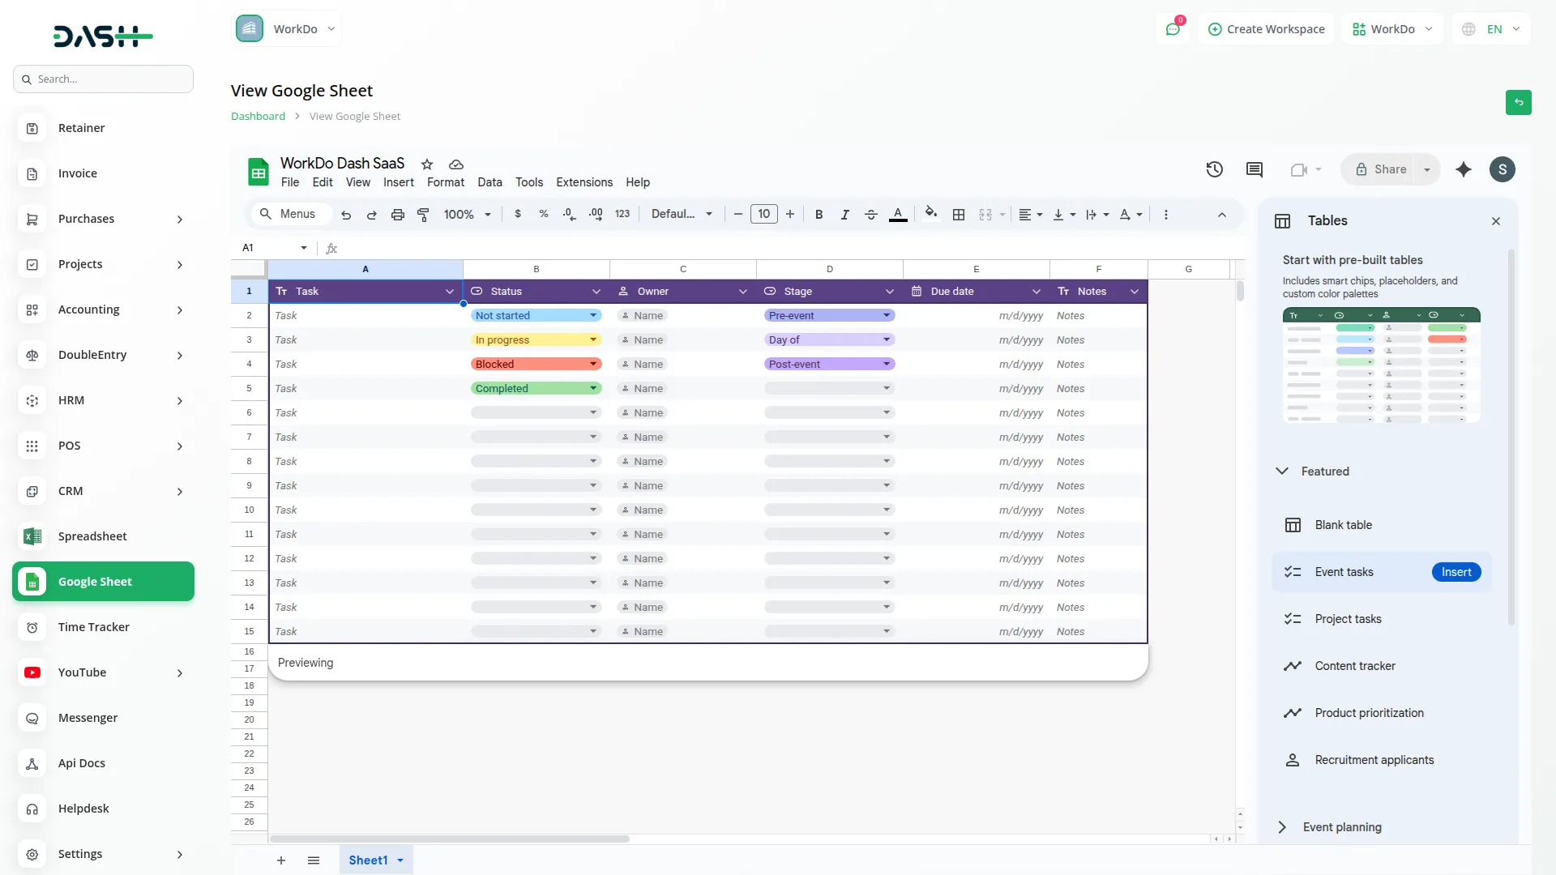Image resolution: width=1556 pixels, height=875 pixels.
Task: Apply strikethrough formatting
Action: click(x=871, y=214)
